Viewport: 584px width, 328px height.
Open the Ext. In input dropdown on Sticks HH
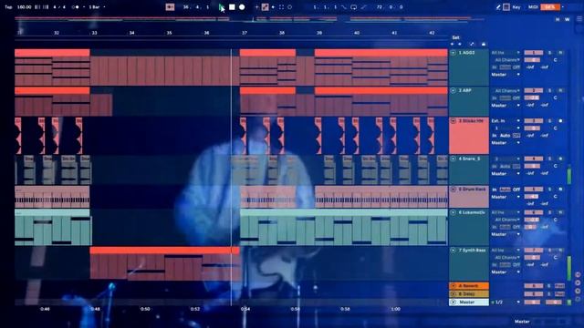(x=506, y=121)
